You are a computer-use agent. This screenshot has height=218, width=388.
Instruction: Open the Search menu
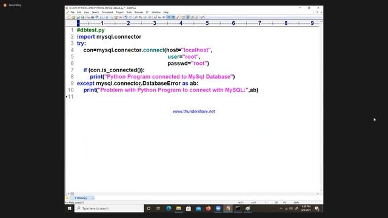pyautogui.click(x=96, y=12)
